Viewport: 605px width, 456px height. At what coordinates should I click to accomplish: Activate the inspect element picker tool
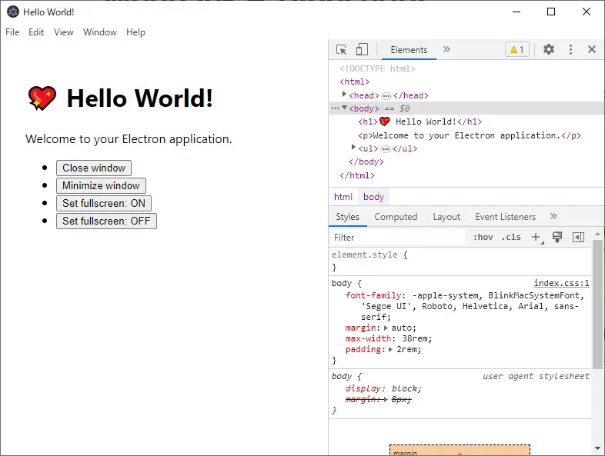coord(342,50)
